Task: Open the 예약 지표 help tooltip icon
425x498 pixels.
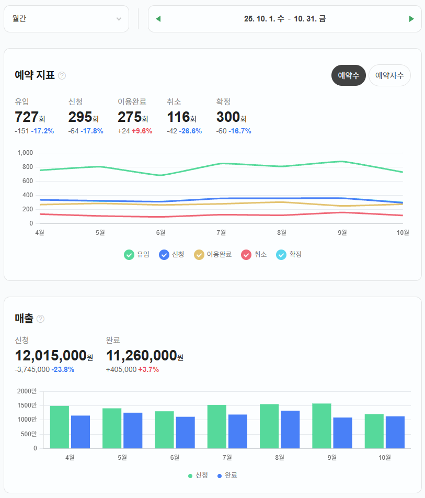Action: click(62, 75)
